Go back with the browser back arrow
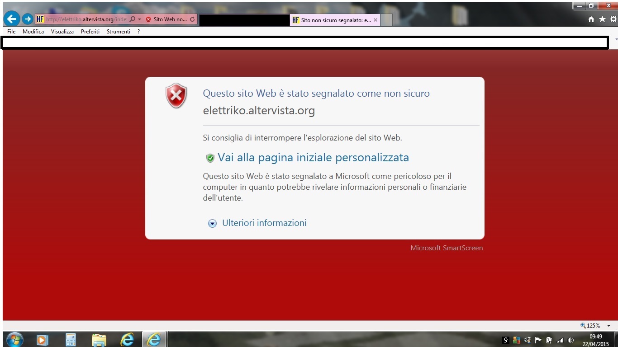Viewport: 618px width, 347px height. tap(12, 19)
